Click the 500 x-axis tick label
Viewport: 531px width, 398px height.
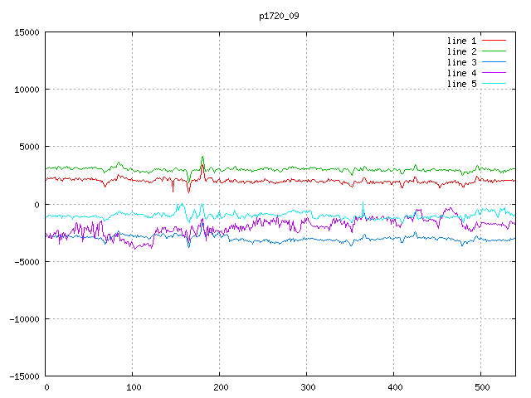pos(480,386)
